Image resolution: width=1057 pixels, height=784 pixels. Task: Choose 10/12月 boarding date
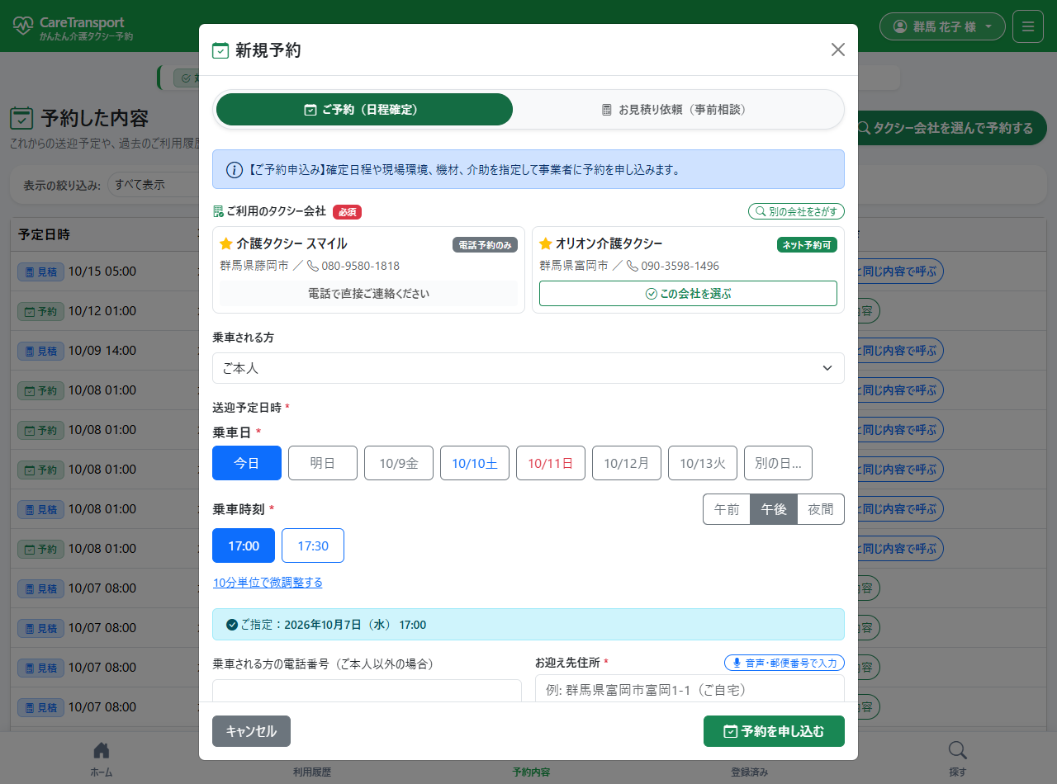[627, 463]
